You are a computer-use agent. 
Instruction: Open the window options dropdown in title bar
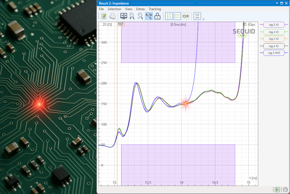tap(277, 3)
